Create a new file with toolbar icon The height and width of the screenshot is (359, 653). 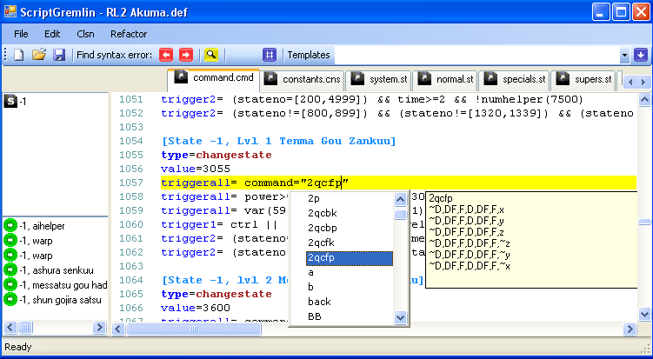tap(18, 55)
